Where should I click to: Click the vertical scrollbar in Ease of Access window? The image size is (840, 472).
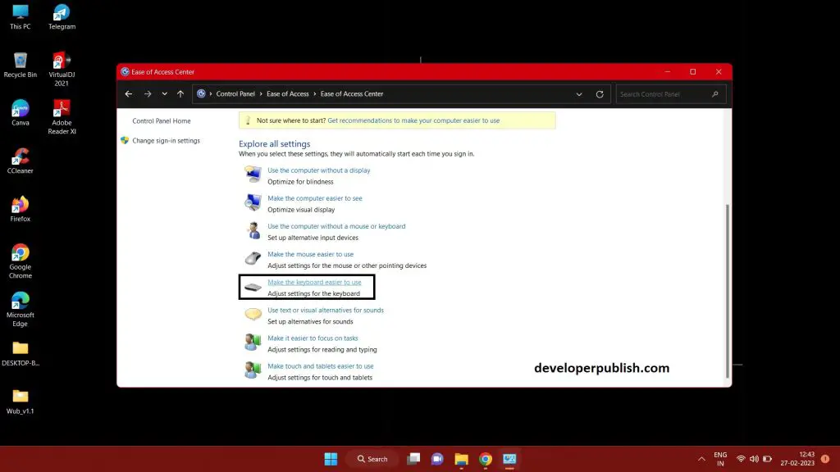(727, 291)
